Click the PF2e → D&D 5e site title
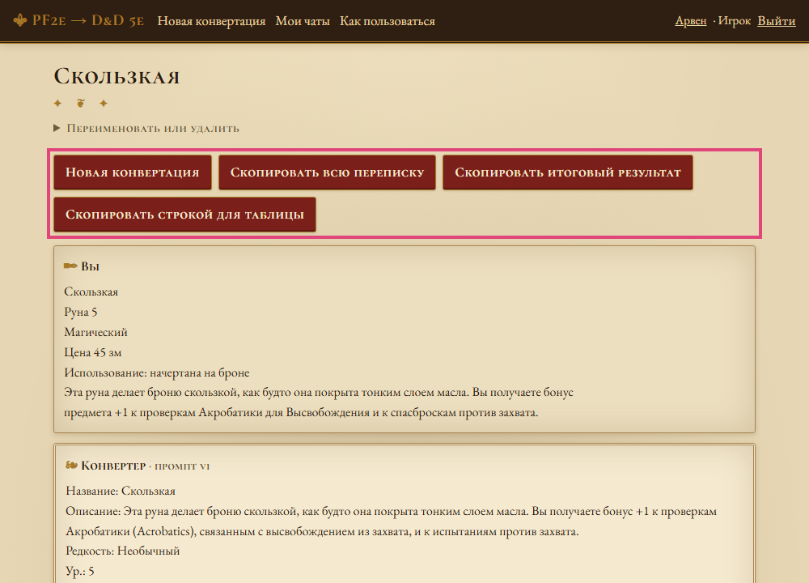 (87, 21)
